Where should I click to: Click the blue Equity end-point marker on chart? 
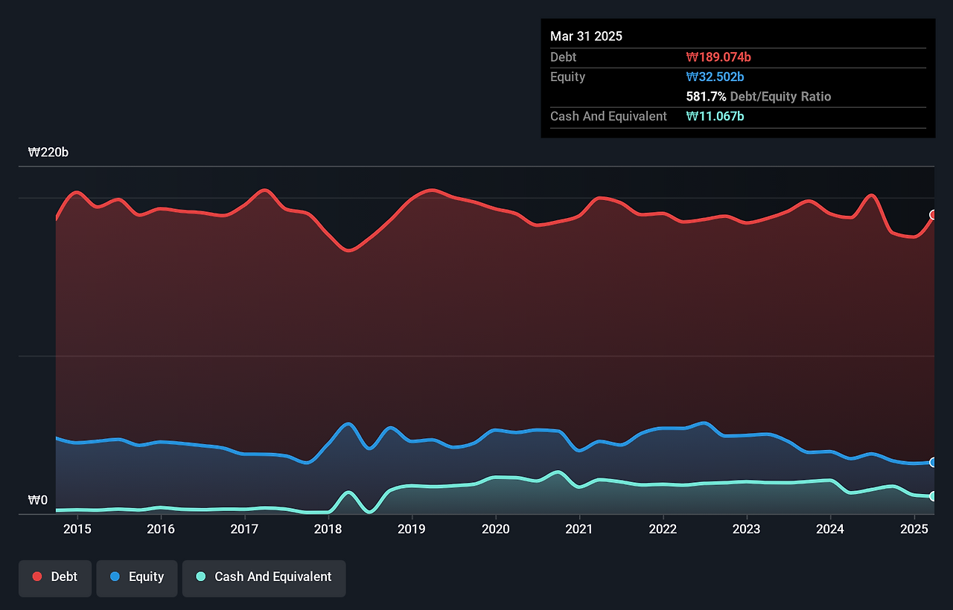click(x=933, y=462)
